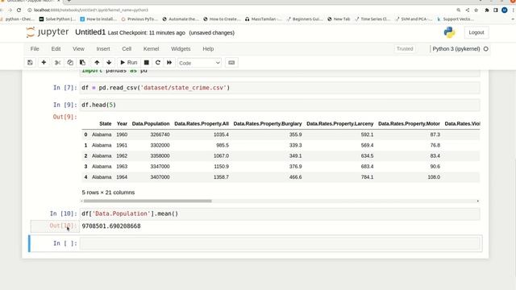The height and width of the screenshot is (290, 516).
Task: Open browser profile avatar
Action: coord(505,10)
